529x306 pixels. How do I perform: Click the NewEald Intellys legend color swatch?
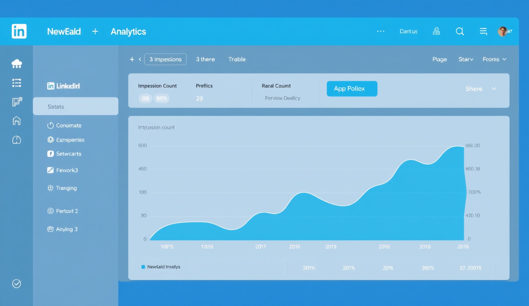[143, 267]
